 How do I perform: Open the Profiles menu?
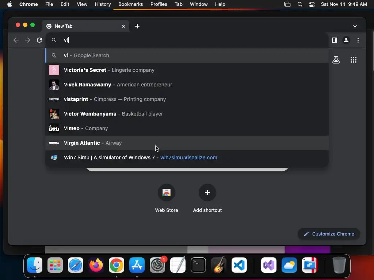159,4
